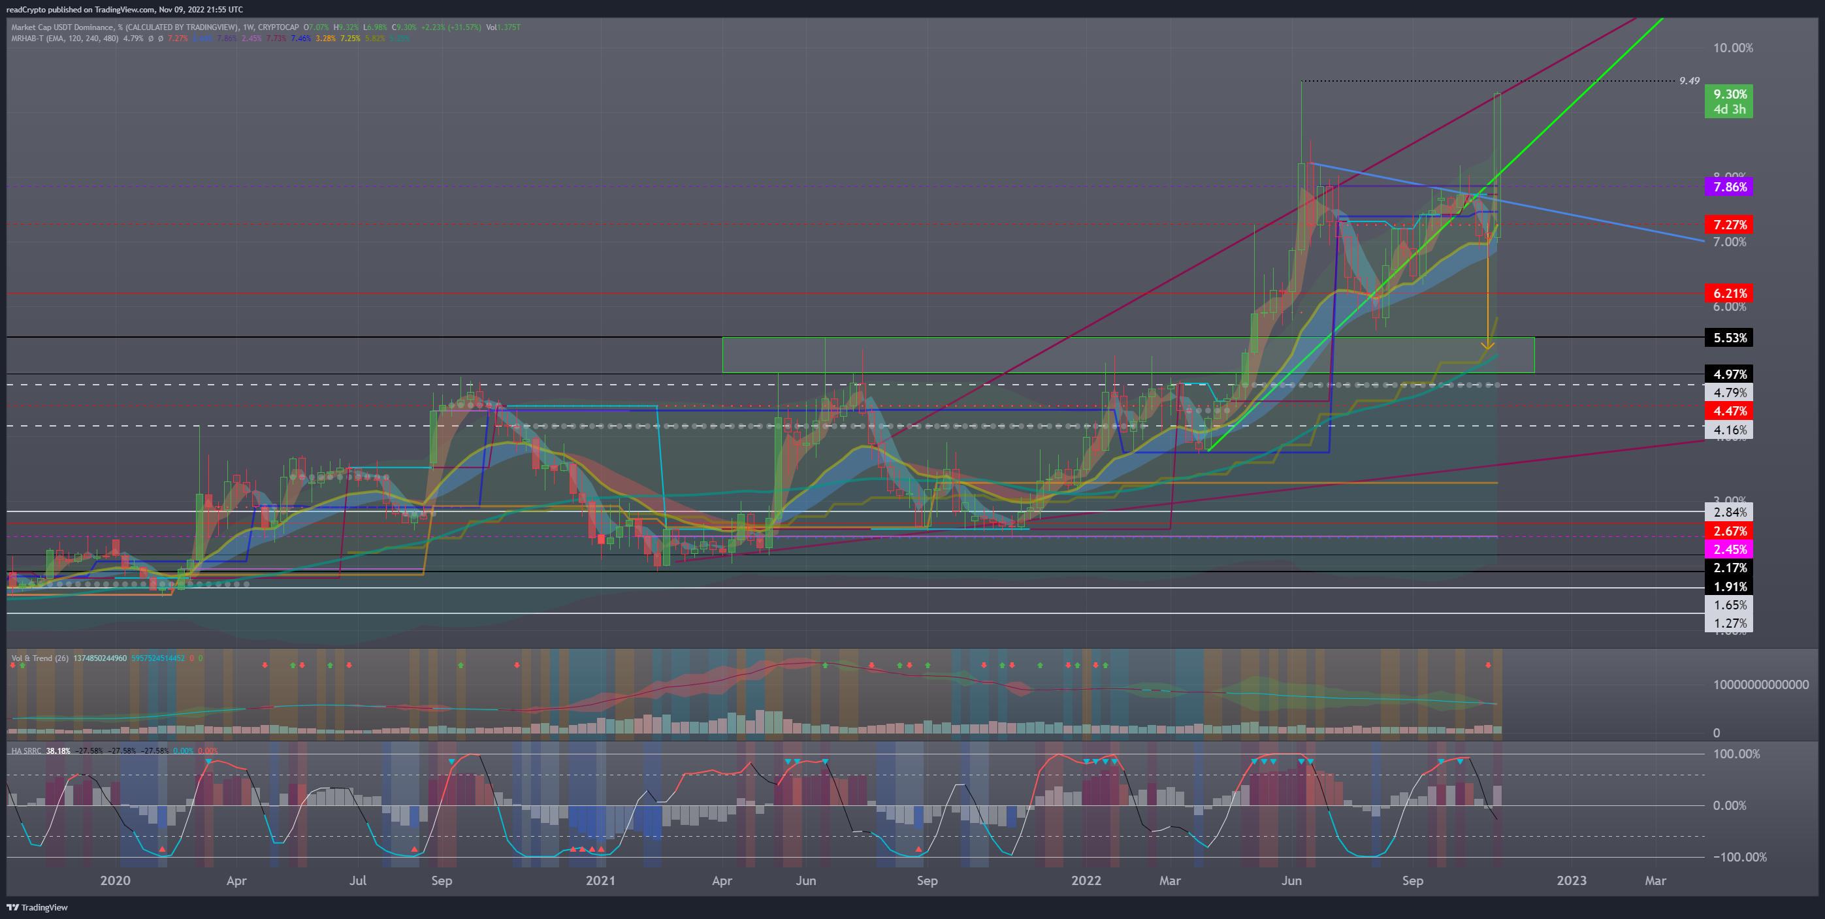Open the 'HA SRRC' indicator legend

[x=26, y=750]
